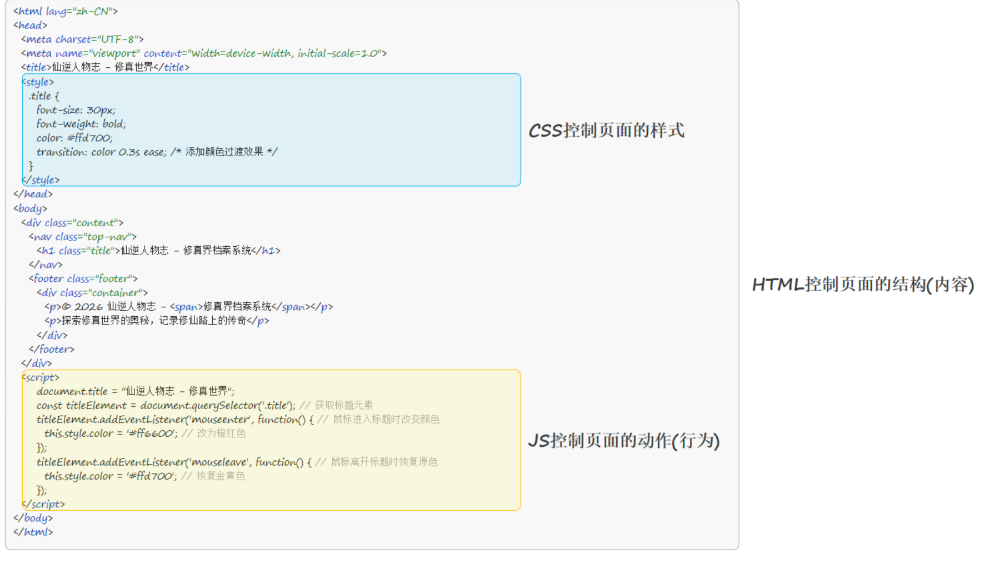The width and height of the screenshot is (995, 568).
Task: Select the closing '</head>' tag line
Action: pos(33,194)
